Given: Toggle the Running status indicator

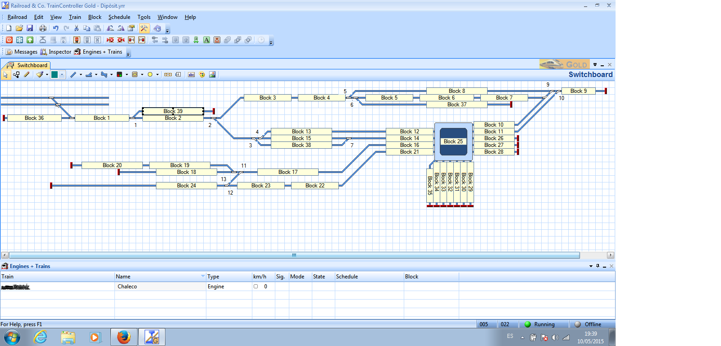Looking at the screenshot, I should pyautogui.click(x=528, y=324).
